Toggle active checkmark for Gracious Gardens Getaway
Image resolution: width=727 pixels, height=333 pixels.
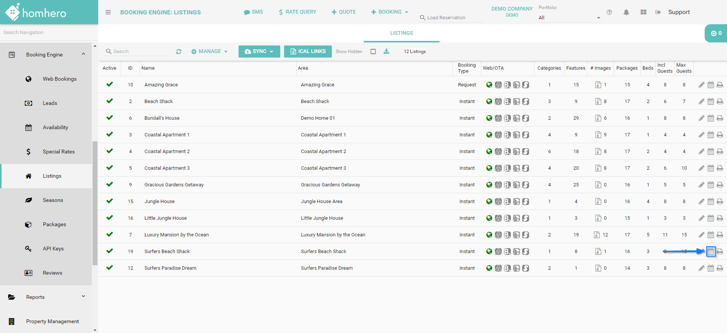tap(110, 184)
